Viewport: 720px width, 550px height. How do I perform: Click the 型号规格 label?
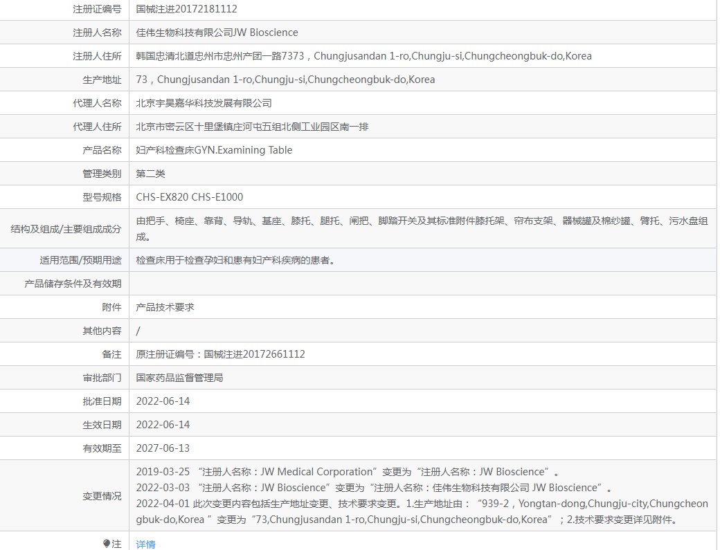pos(102,197)
